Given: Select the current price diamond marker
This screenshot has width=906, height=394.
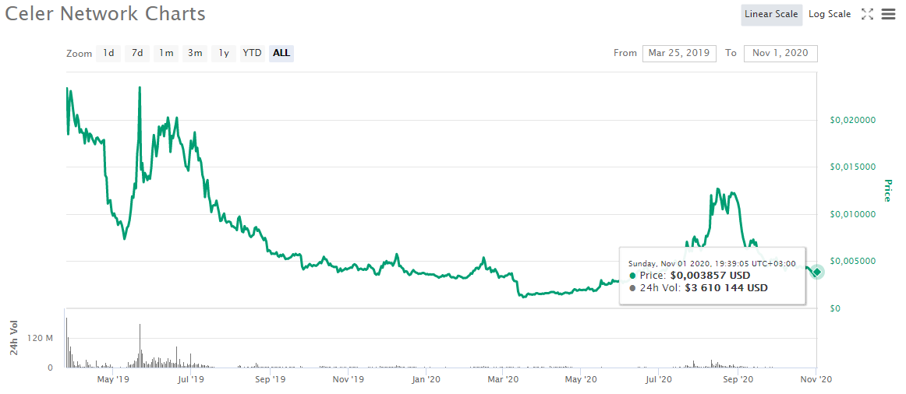Looking at the screenshot, I should click(x=817, y=272).
